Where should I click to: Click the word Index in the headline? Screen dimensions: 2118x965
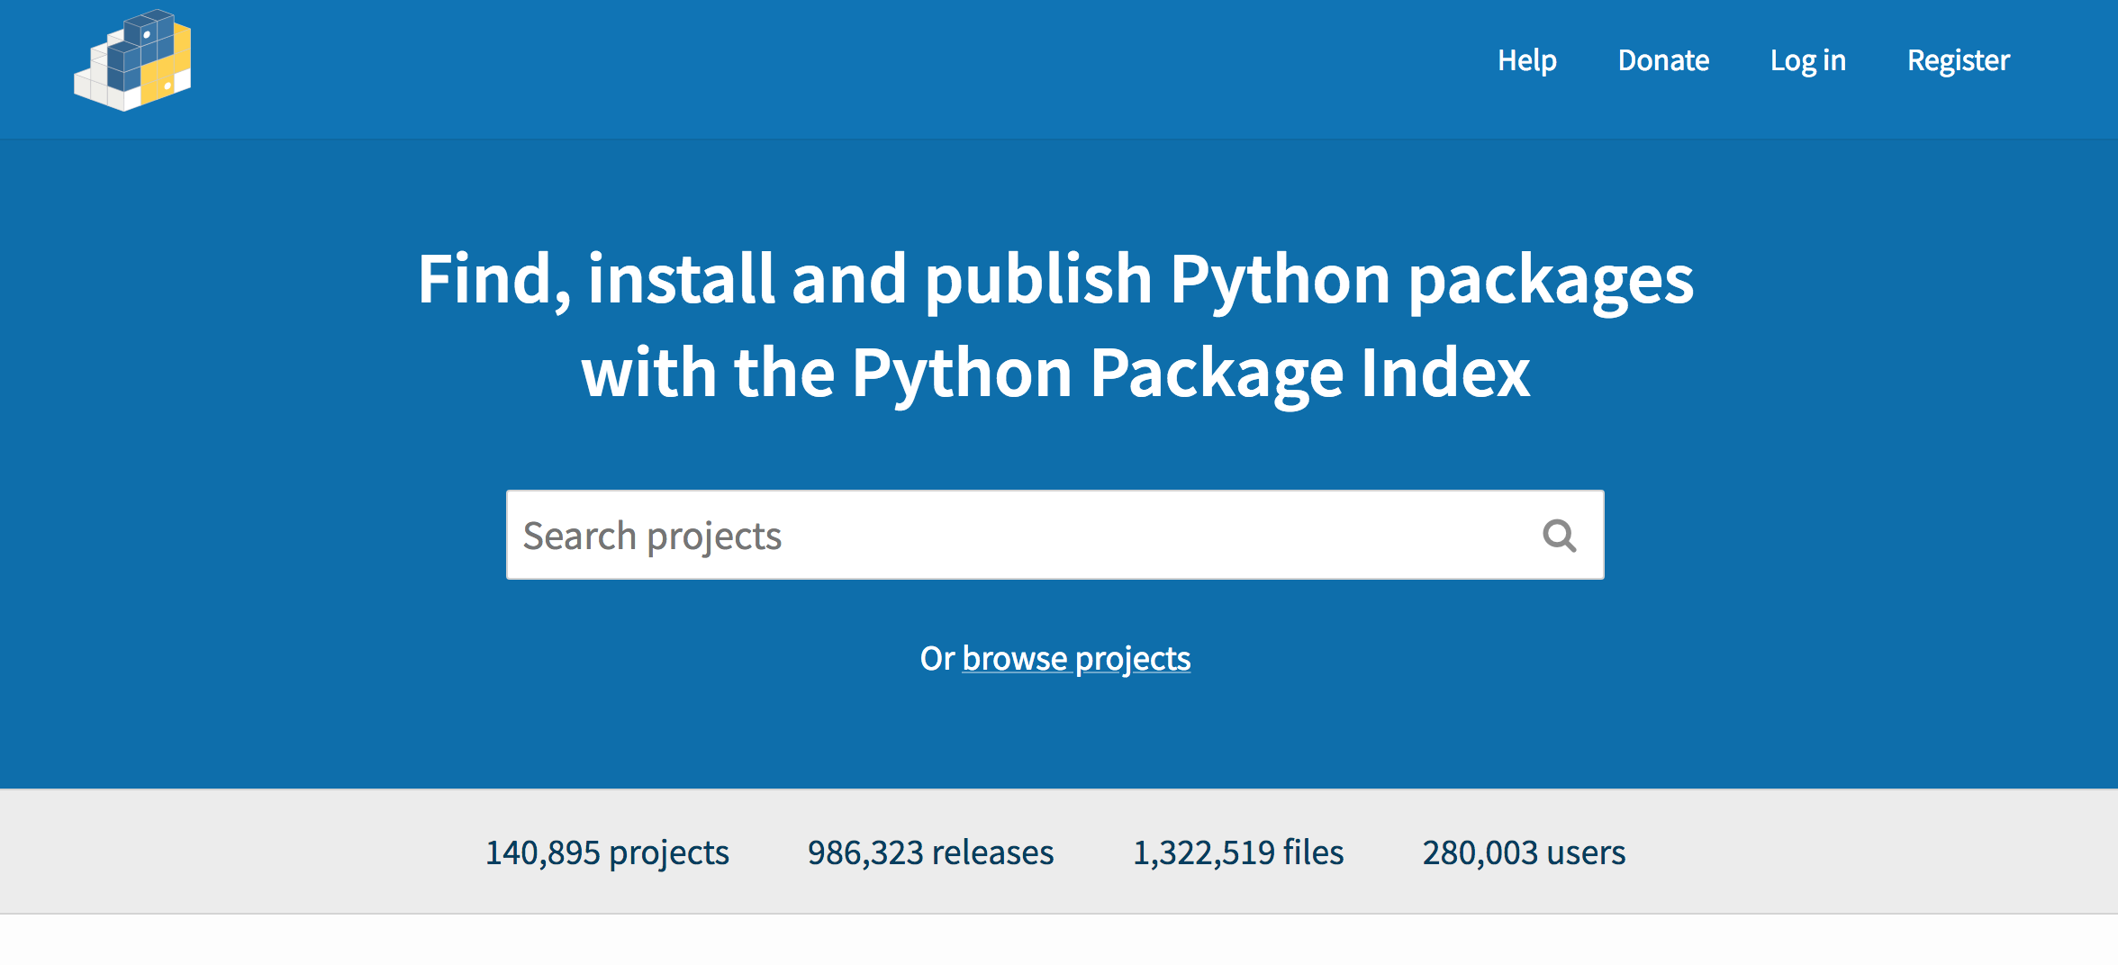click(x=1444, y=373)
